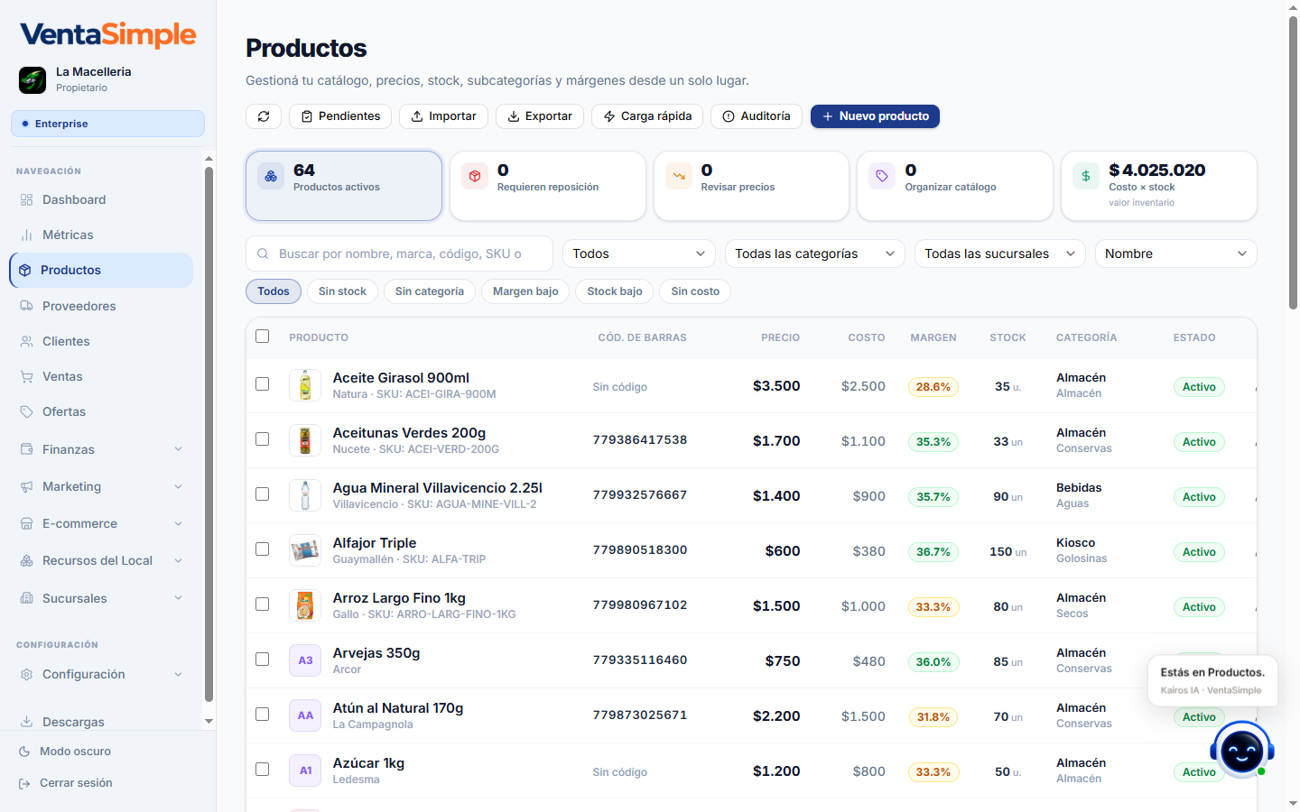
Task: Expand the Recursos del Local chevron
Action: point(178,560)
